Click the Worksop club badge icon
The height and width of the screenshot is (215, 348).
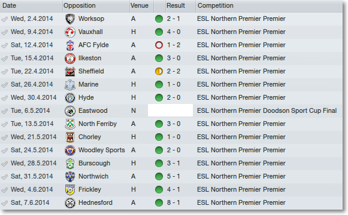click(x=70, y=19)
